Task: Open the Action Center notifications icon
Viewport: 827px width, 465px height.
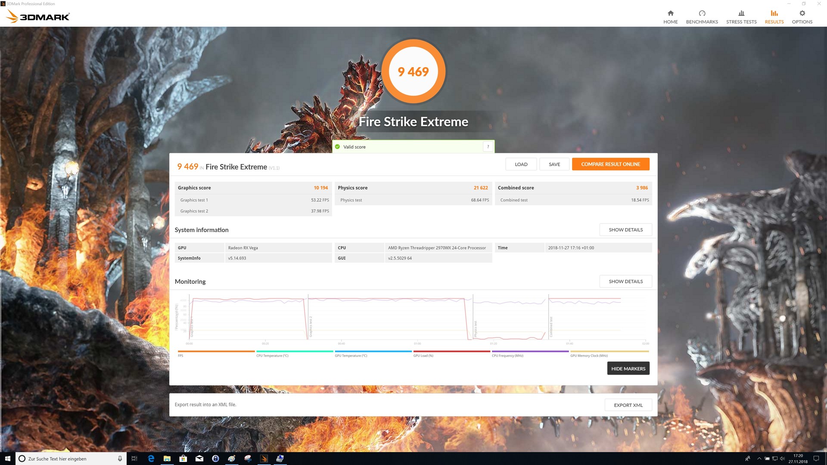Action: (x=816, y=459)
